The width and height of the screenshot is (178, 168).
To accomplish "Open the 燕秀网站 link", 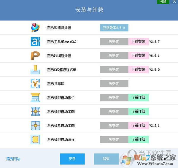I will pos(13,159).
